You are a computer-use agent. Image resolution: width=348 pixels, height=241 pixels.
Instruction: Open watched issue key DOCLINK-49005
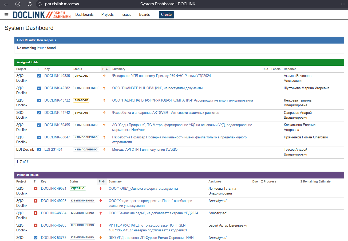coord(54,201)
